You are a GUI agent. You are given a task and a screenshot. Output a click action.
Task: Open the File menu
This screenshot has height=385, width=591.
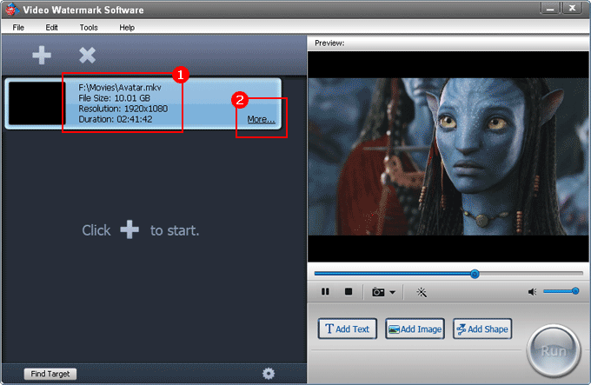pos(18,28)
